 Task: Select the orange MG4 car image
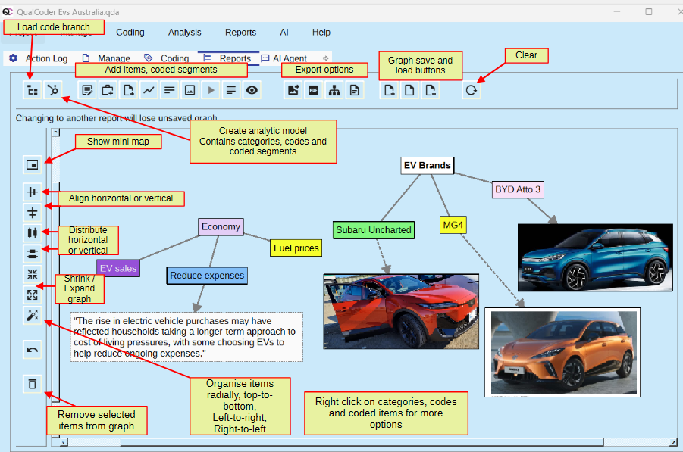(562, 352)
